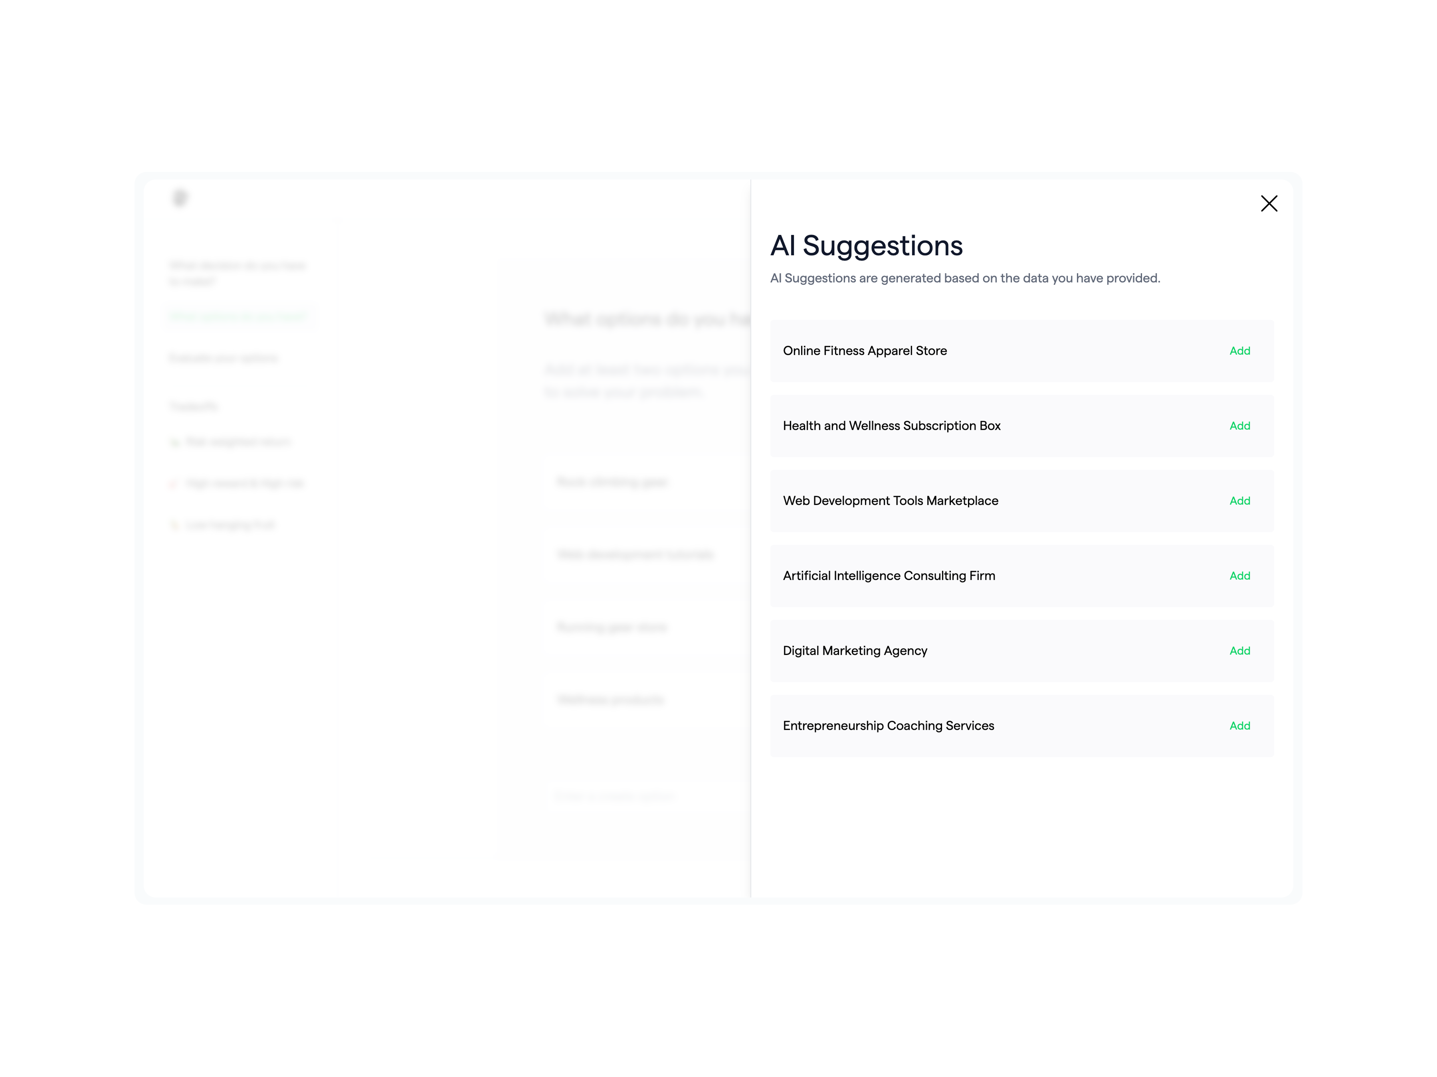This screenshot has height=1077, width=1437.
Task: Click the blurred app logo icon
Action: click(180, 198)
